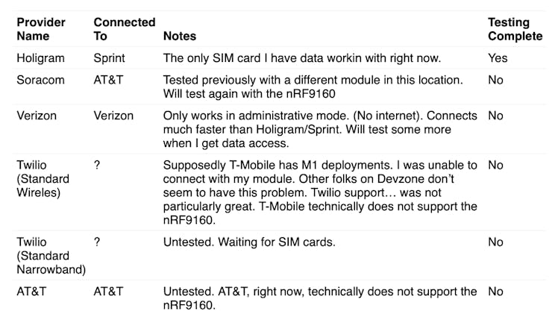The height and width of the screenshot is (317, 552).
Task: Select the Sprint connection cell
Action: [111, 57]
